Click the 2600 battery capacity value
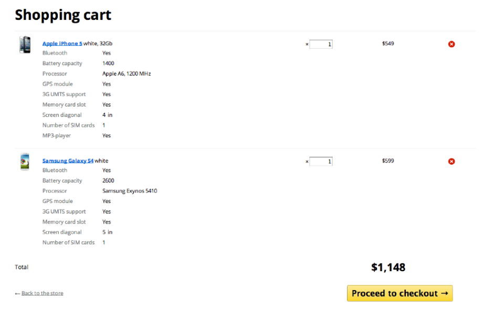This screenshot has height=310, width=483. point(108,181)
